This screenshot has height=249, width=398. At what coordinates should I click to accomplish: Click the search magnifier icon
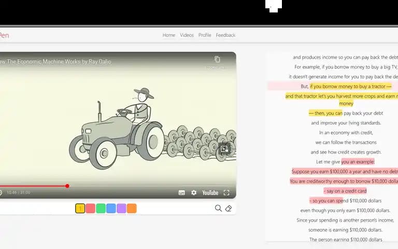[218, 209]
